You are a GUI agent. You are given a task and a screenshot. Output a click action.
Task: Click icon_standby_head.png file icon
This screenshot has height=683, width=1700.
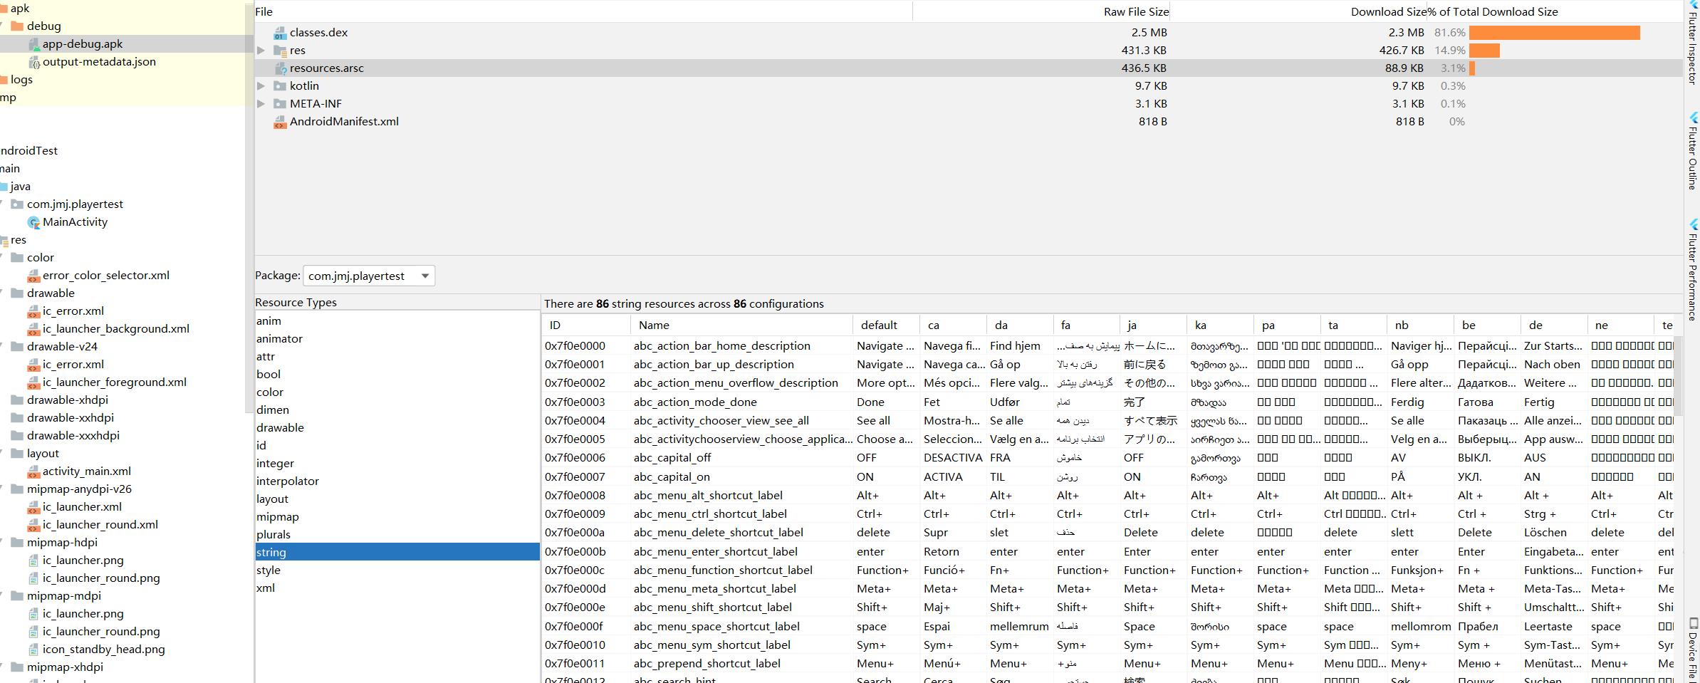33,650
